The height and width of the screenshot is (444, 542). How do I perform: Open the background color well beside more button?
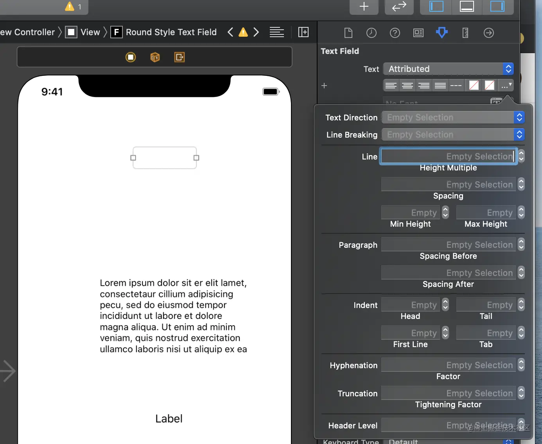click(x=490, y=85)
